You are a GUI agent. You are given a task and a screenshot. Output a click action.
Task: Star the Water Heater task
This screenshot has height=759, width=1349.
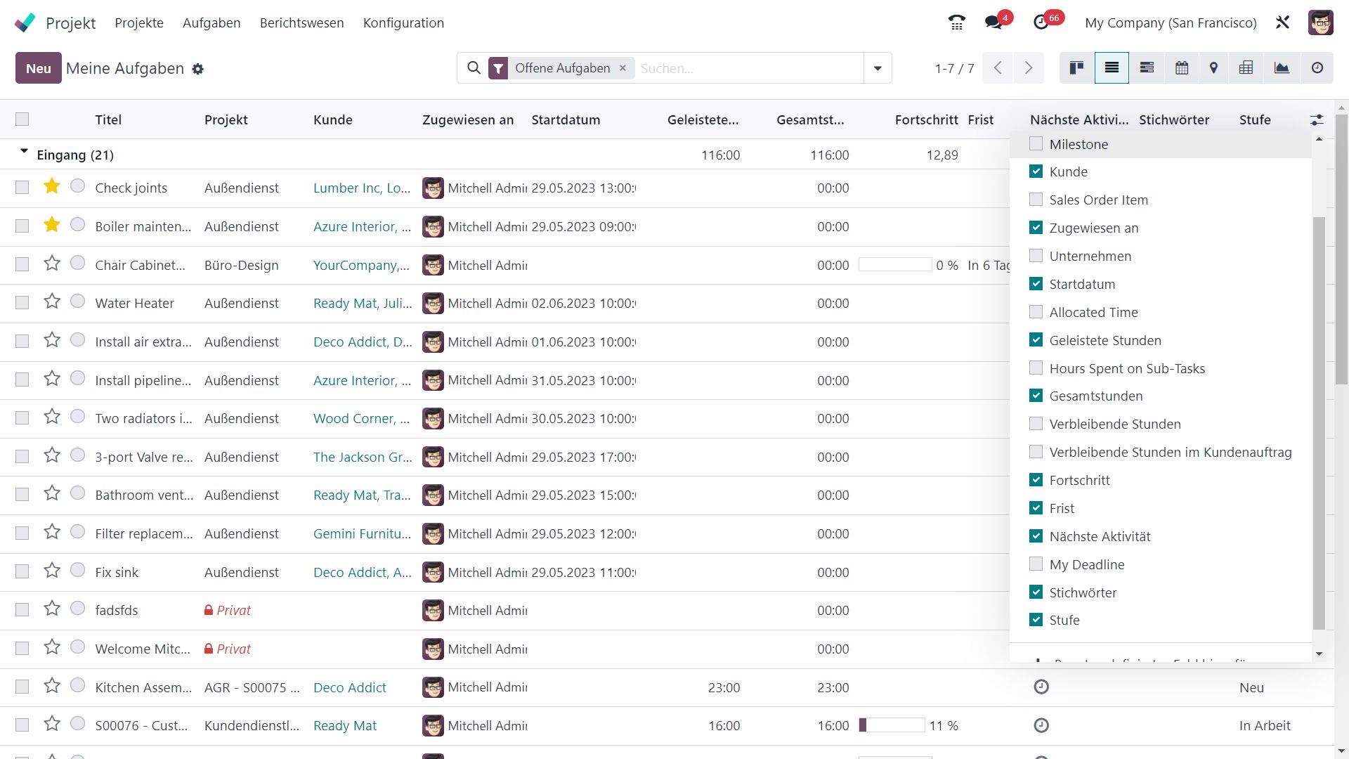[x=52, y=302]
